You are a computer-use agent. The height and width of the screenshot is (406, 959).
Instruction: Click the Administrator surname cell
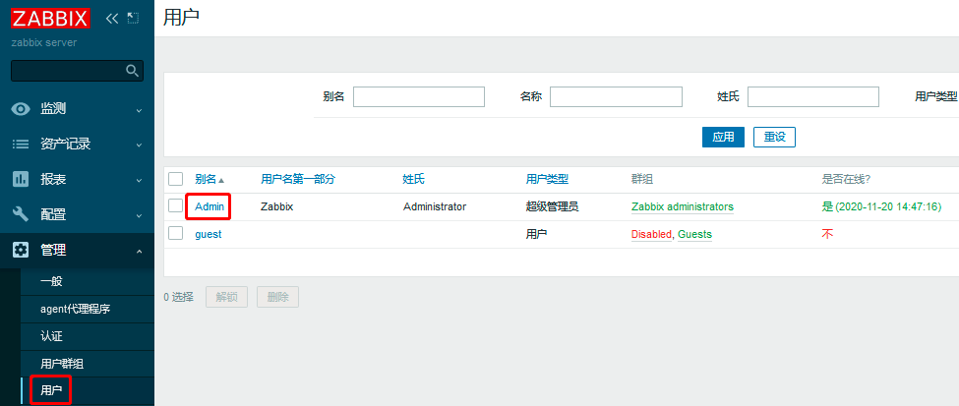(x=435, y=206)
